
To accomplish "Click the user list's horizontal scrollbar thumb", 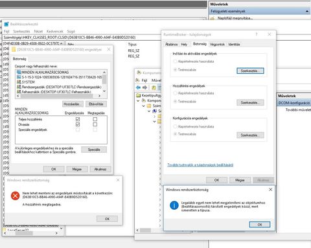I will 57,96.
